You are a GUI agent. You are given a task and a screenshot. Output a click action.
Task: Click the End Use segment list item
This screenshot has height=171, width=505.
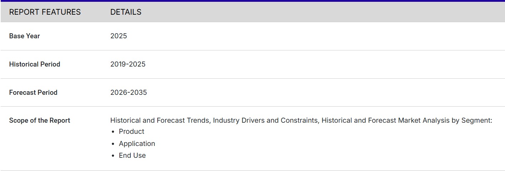point(132,156)
